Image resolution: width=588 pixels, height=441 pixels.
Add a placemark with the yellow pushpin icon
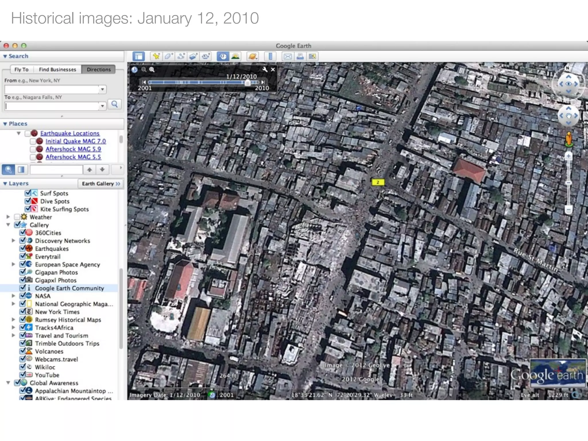coord(156,56)
